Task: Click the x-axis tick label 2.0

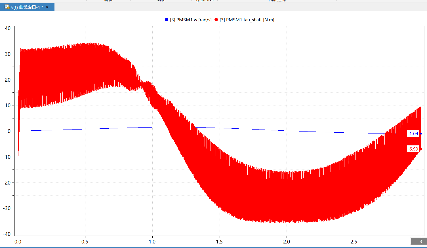Action: [x=287, y=242]
